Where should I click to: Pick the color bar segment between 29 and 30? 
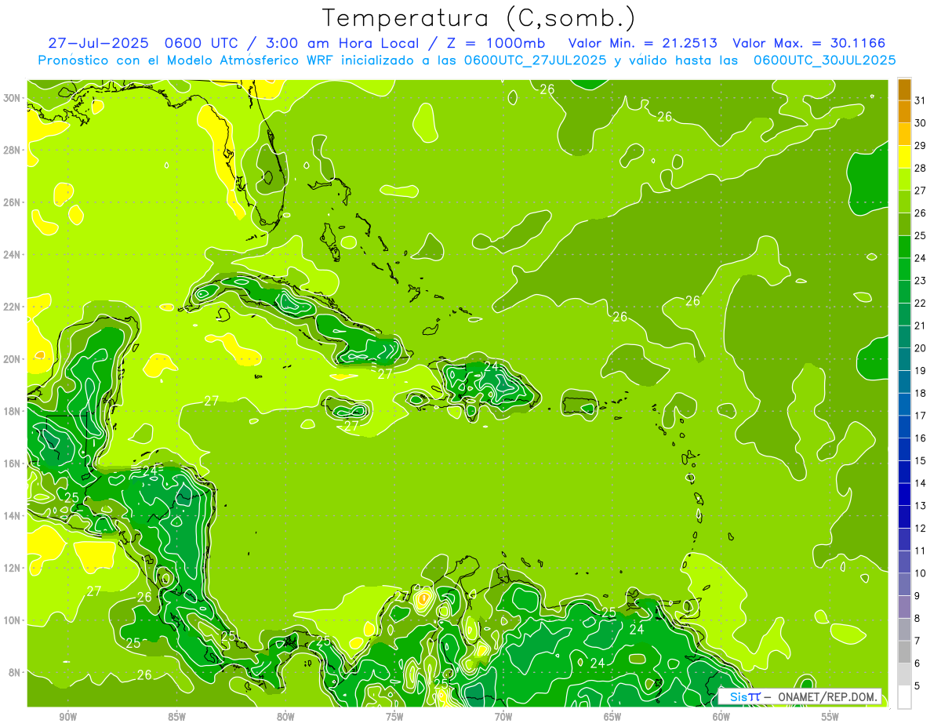[x=904, y=133]
